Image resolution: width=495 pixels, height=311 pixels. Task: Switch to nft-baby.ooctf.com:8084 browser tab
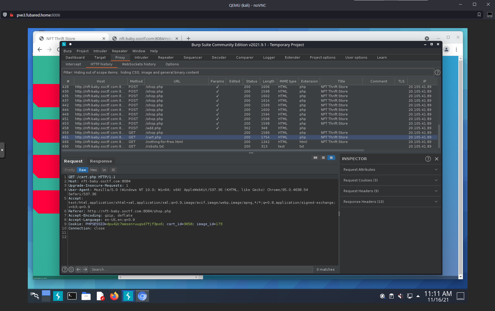coord(146,38)
